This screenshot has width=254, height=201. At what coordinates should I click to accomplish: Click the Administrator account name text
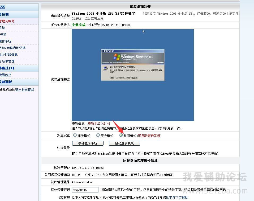(x=82, y=182)
